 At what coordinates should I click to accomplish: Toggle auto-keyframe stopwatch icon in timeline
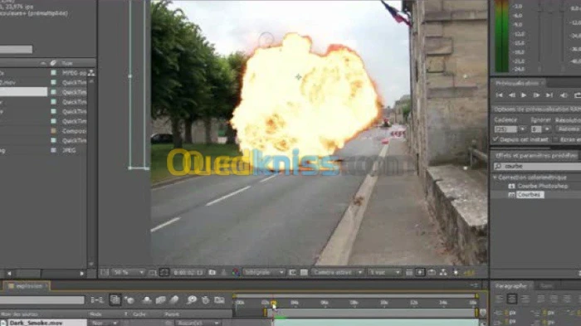tap(206, 300)
